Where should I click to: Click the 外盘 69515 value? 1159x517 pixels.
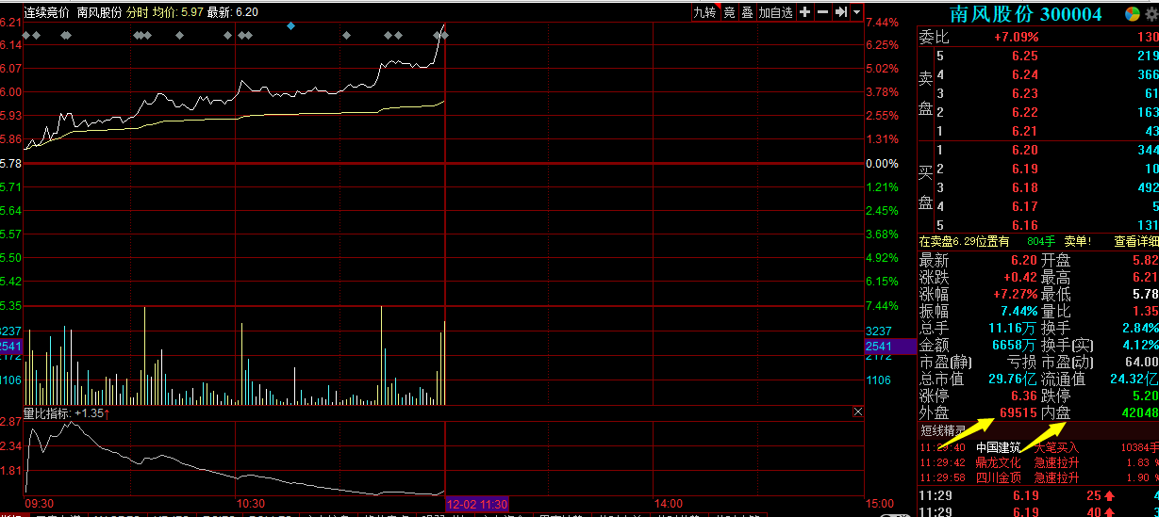pyautogui.click(x=1018, y=412)
